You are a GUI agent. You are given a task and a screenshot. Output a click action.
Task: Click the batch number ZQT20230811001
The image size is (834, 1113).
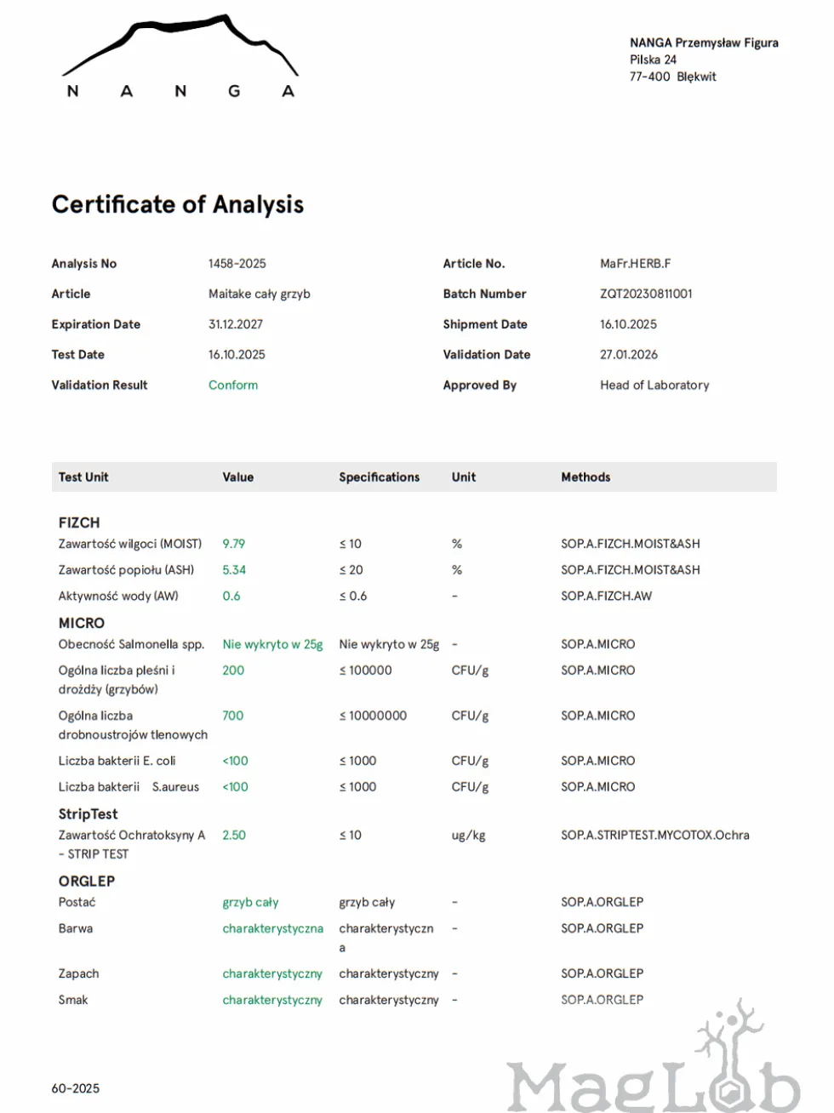(646, 294)
